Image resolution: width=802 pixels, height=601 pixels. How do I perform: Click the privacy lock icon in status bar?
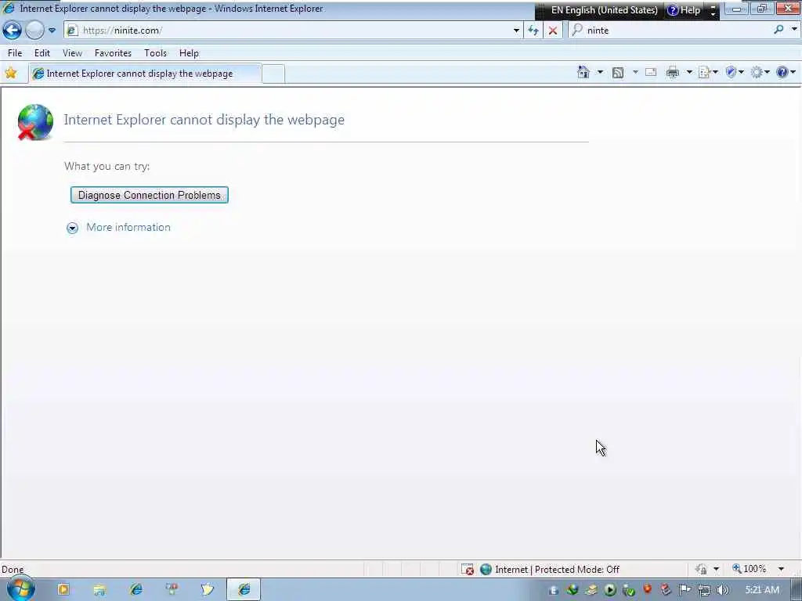coord(701,570)
